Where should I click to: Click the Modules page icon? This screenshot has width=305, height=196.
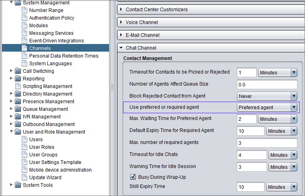(24, 25)
